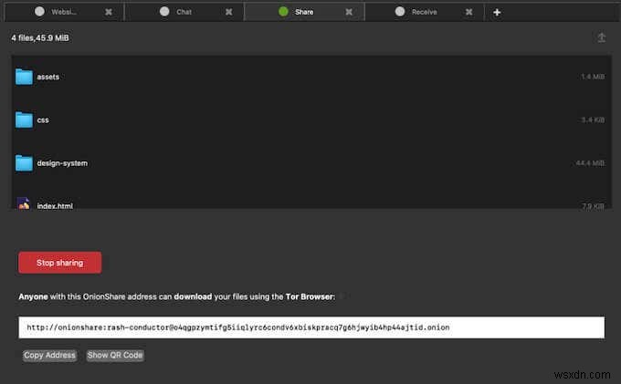Close the Receive tab
Screen dimensions: 621x384
(468, 12)
